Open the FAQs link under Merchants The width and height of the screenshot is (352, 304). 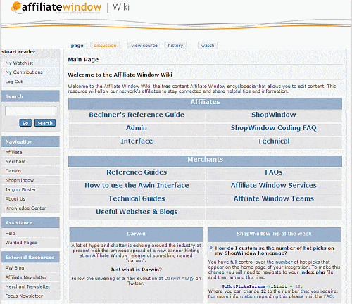pos(274,172)
